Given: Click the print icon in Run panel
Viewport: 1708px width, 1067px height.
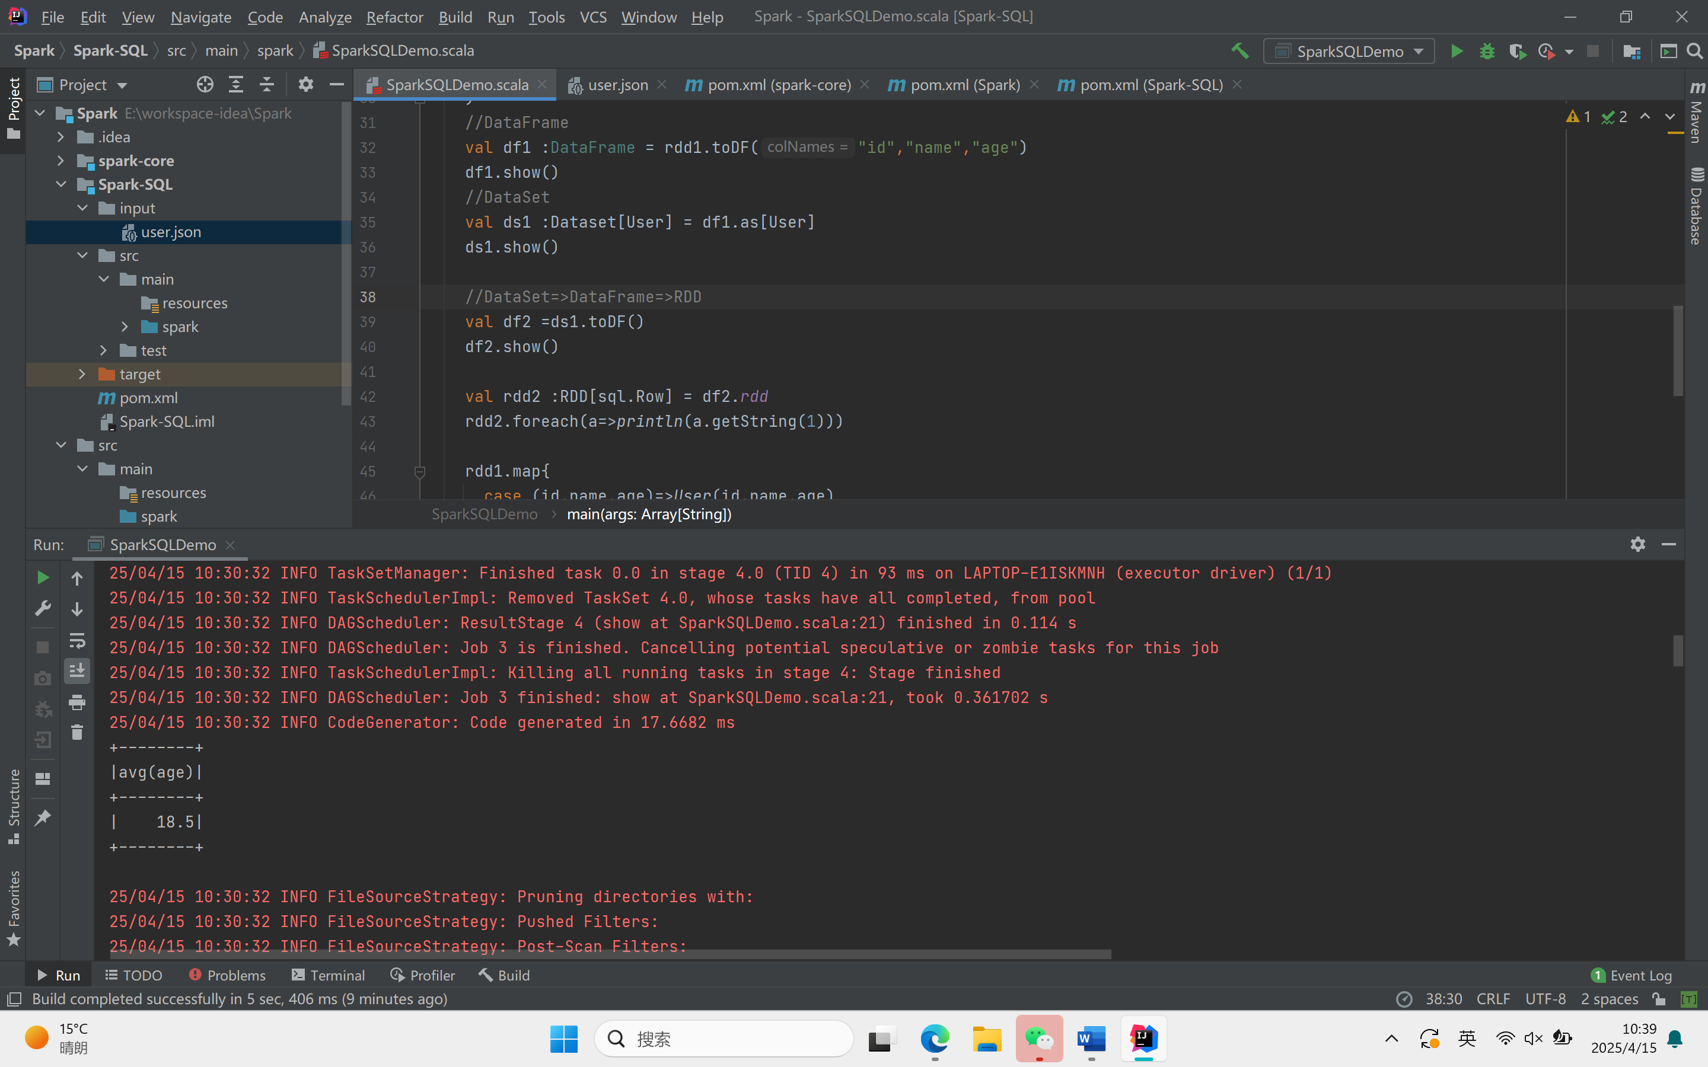Looking at the screenshot, I should [x=77, y=702].
